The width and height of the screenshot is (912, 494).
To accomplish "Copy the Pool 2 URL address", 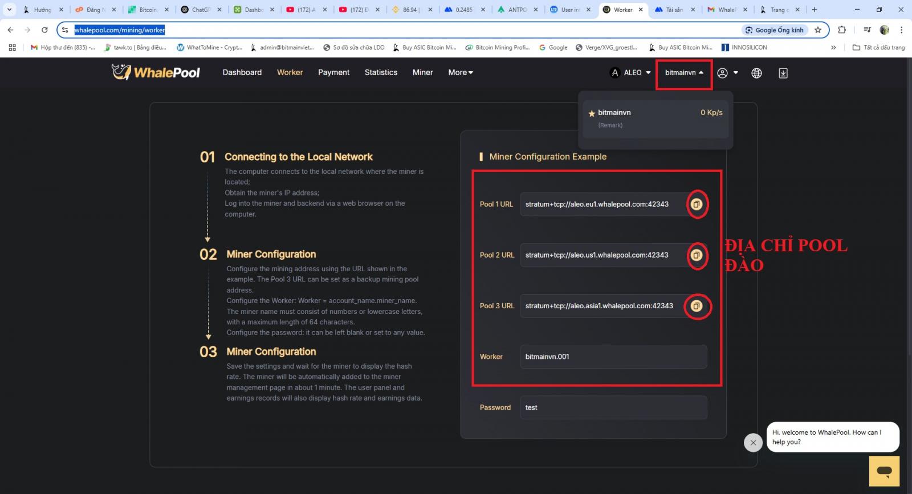I will coord(696,255).
